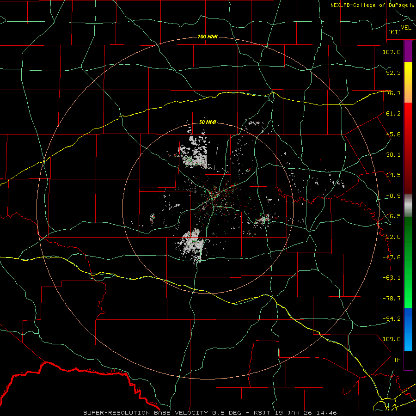Select the -16.5 legend value

coord(392,216)
